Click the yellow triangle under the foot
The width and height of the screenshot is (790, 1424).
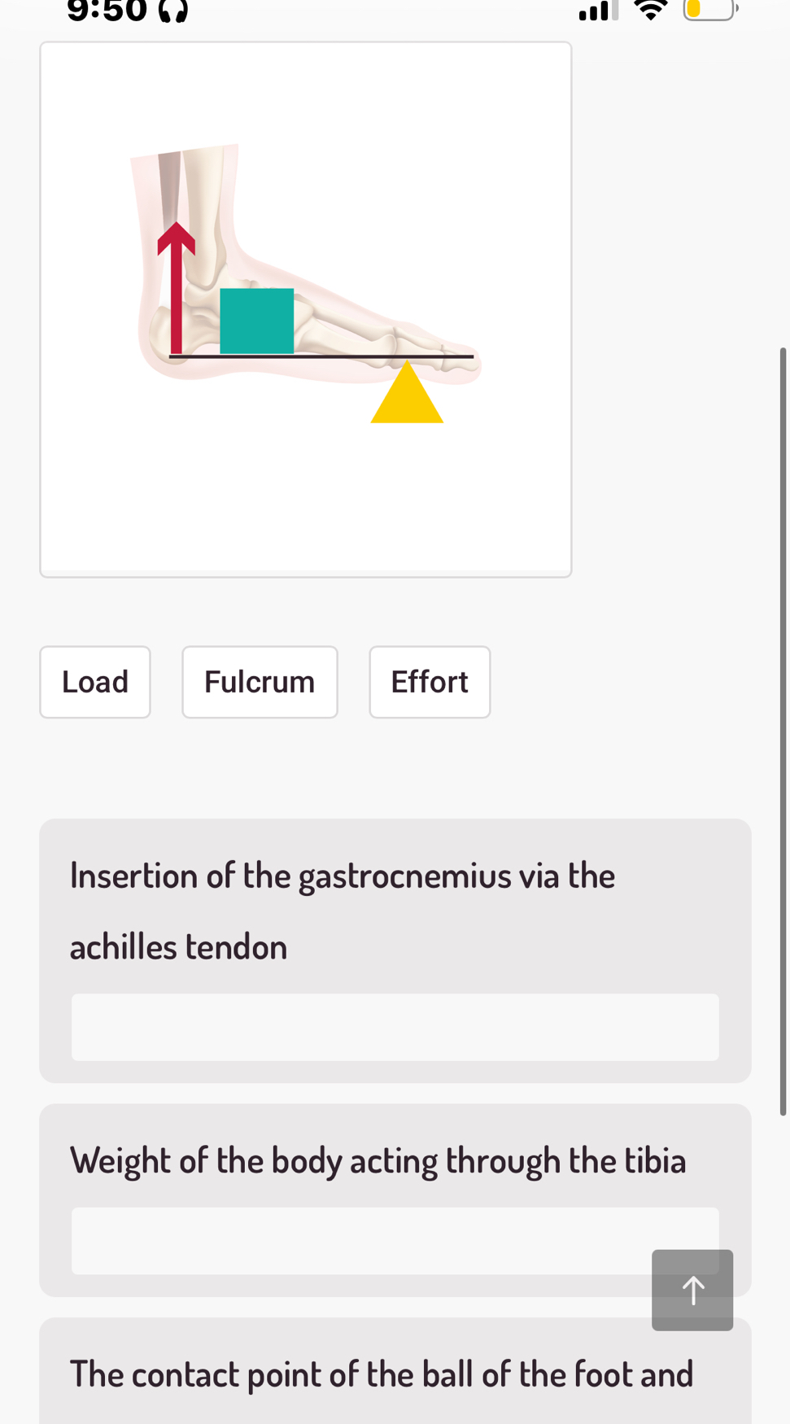point(407,392)
